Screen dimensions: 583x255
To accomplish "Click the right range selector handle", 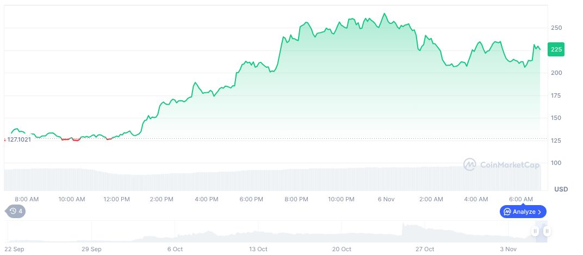I will click(x=547, y=232).
